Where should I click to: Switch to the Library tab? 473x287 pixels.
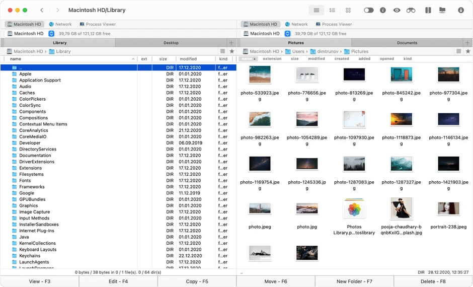(60, 43)
